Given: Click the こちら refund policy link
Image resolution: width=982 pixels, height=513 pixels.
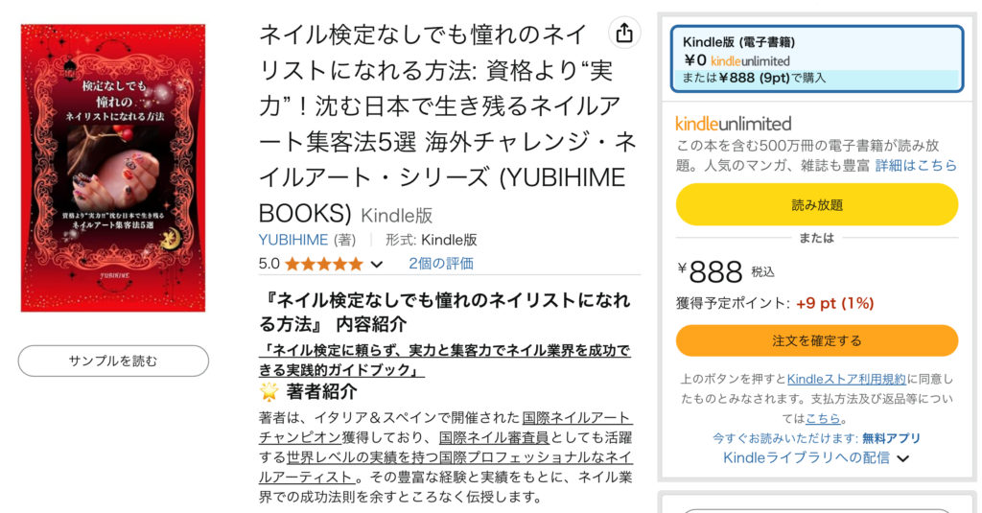Looking at the screenshot, I should (823, 418).
